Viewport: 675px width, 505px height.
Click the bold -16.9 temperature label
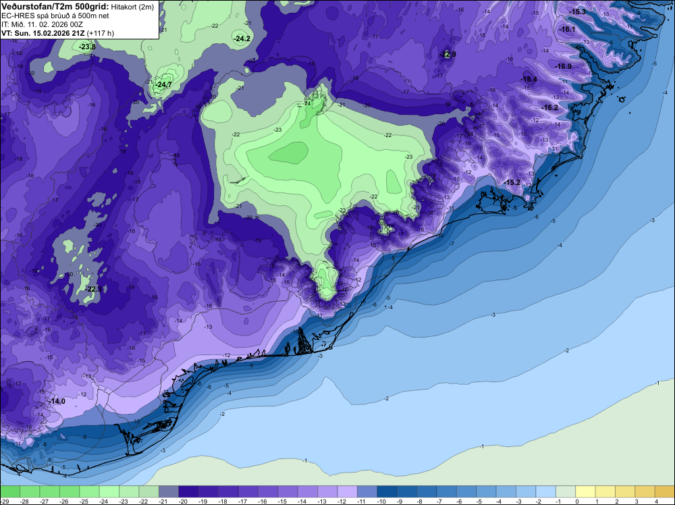(x=564, y=66)
